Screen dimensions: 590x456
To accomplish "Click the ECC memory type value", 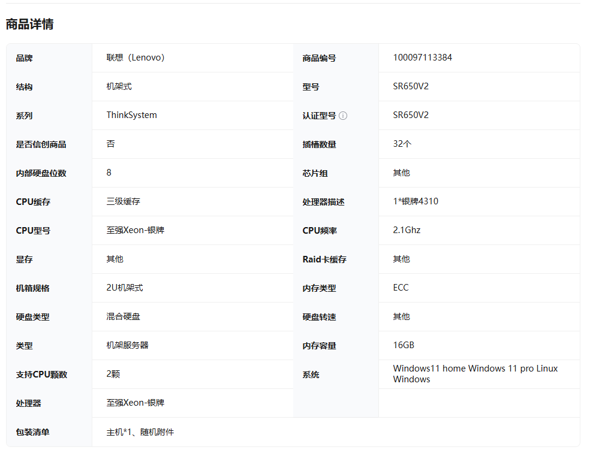I will [401, 288].
